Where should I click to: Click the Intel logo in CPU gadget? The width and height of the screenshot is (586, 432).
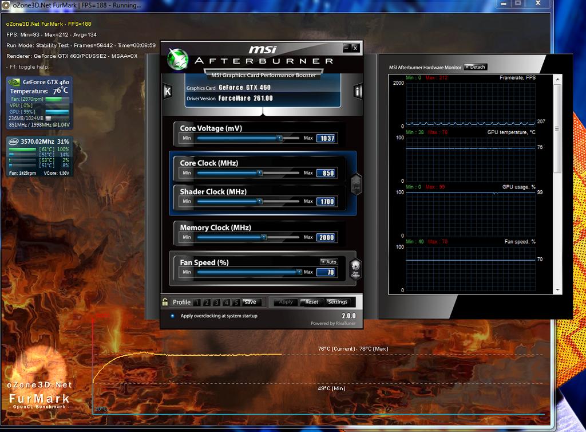coord(14,142)
